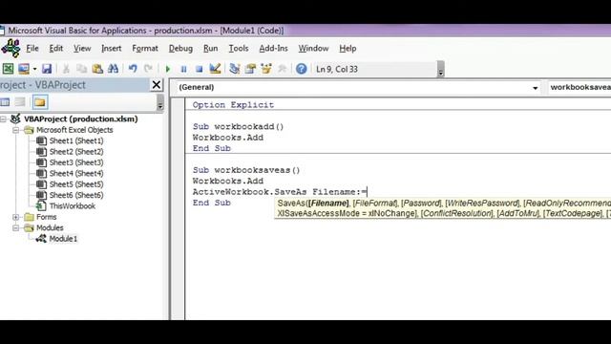Collapse the Modules folder
The height and width of the screenshot is (344, 611).
tap(15, 227)
